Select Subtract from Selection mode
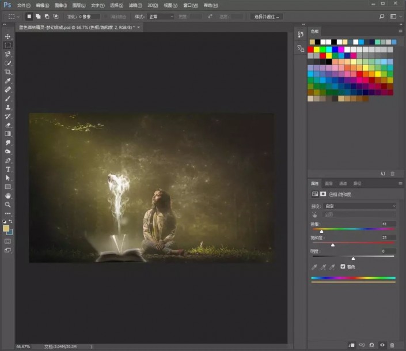Screen dimensions: 406x351 tap(47, 17)
